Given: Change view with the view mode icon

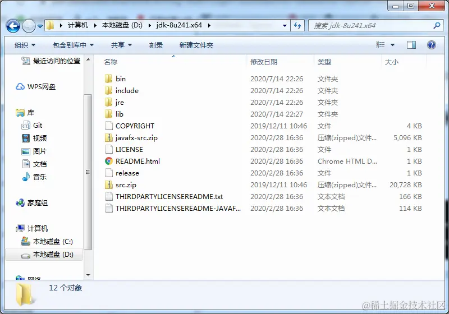Looking at the screenshot, I should pyautogui.click(x=381, y=45).
